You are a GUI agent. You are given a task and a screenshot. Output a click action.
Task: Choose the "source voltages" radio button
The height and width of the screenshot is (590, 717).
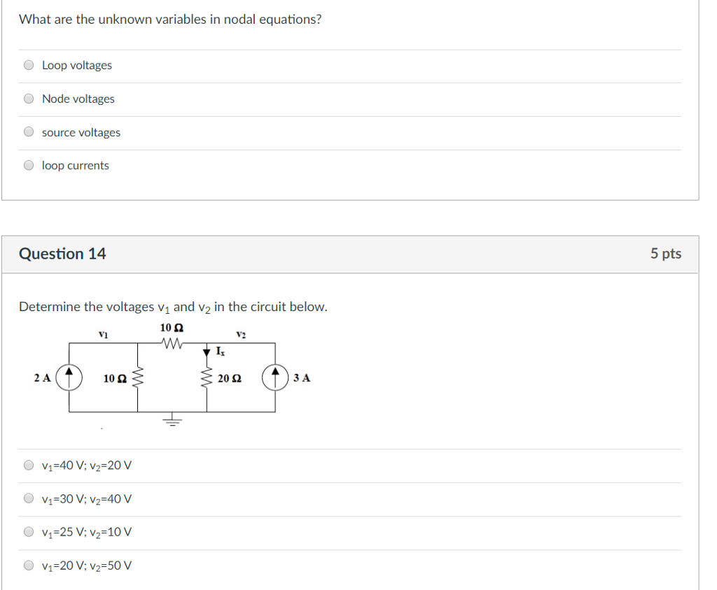tap(28, 131)
